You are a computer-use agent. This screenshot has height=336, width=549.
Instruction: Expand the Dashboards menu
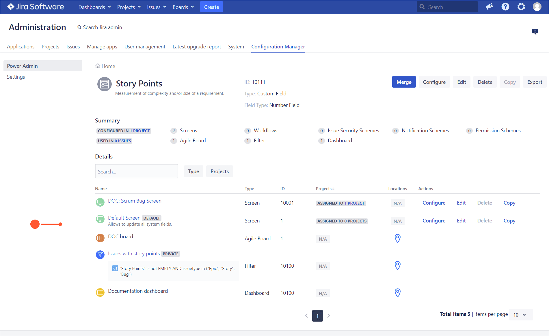(94, 7)
